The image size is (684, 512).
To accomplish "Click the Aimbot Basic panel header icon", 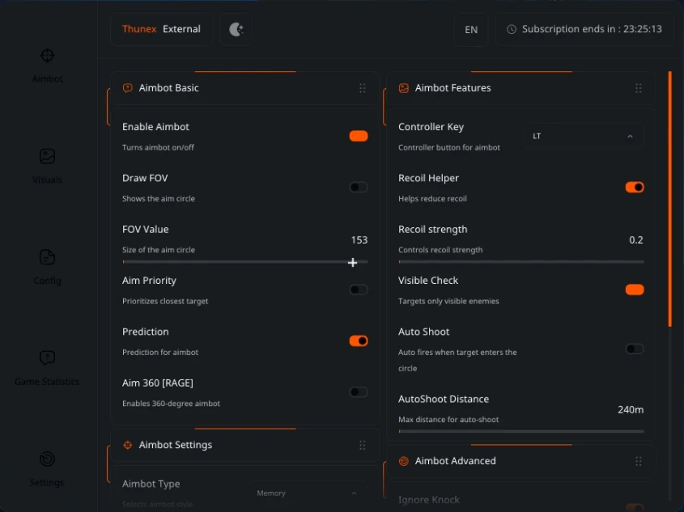I will click(x=127, y=88).
